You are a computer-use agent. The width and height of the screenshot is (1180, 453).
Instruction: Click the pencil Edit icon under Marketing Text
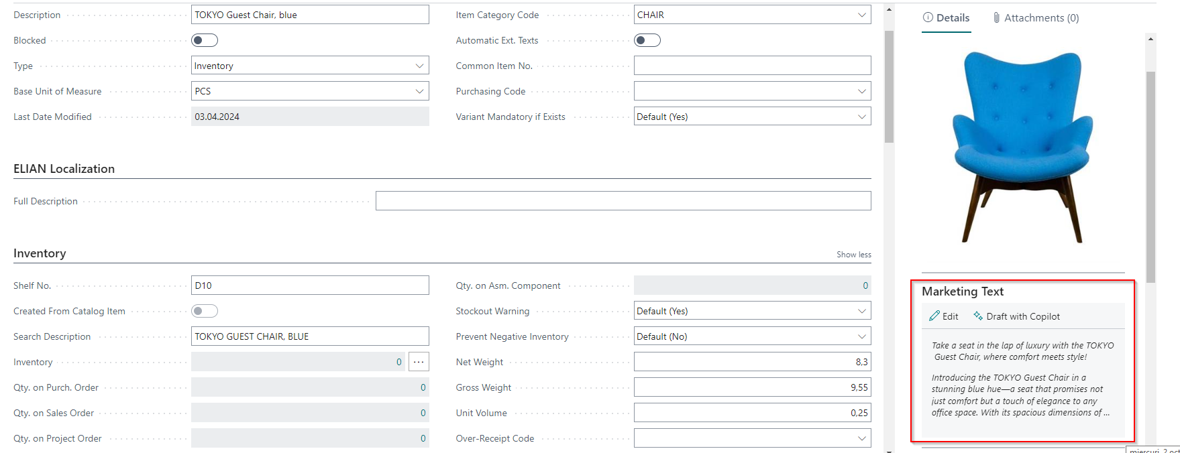point(934,316)
